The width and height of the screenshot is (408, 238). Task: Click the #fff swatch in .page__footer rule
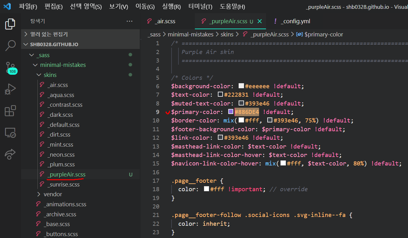click(x=207, y=189)
